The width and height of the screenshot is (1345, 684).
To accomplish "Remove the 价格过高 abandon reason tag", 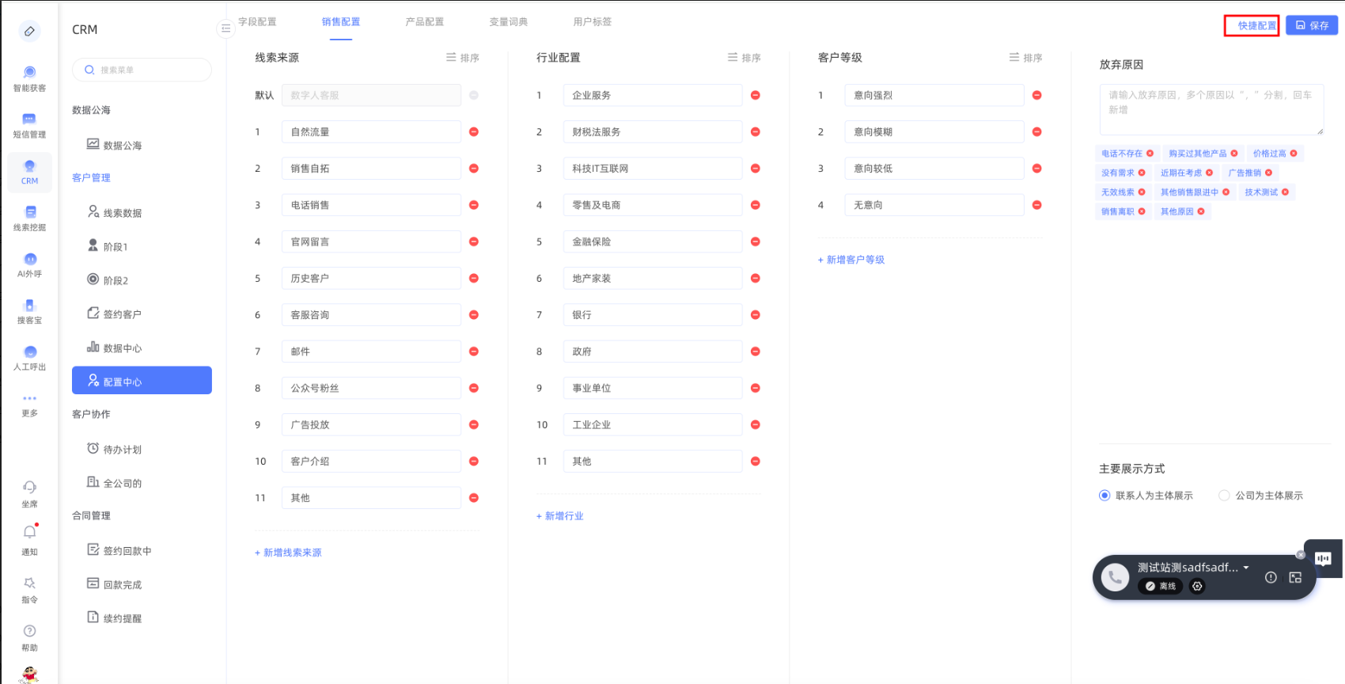I will [1294, 154].
